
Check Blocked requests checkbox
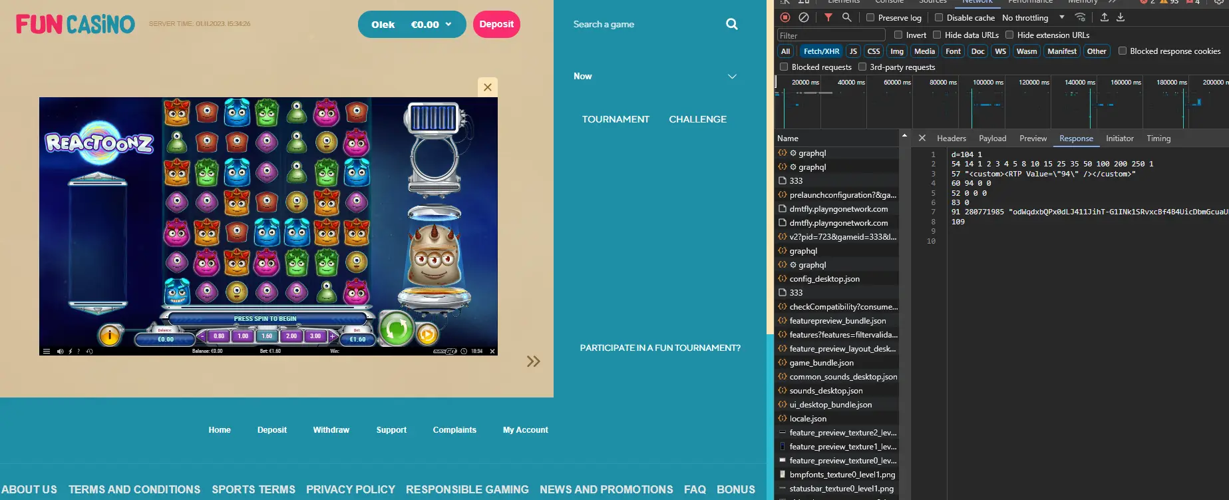coord(784,67)
